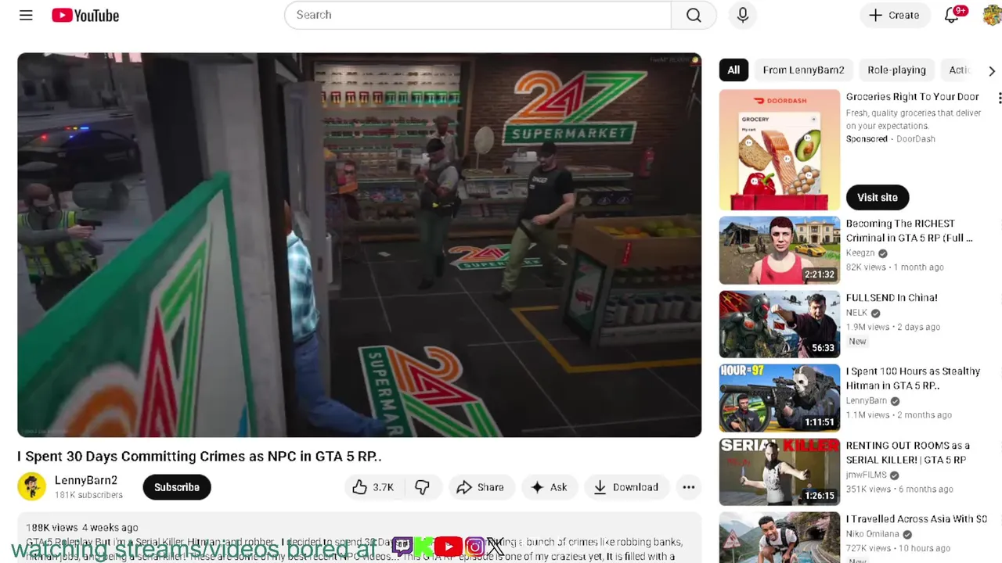Click the Instagram icon in overlay
The width and height of the screenshot is (1002, 563).
click(474, 546)
